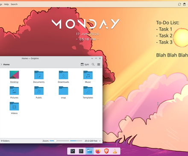
Task: Launch VLC media player from the dock
Action: pyautogui.click(x=115, y=151)
